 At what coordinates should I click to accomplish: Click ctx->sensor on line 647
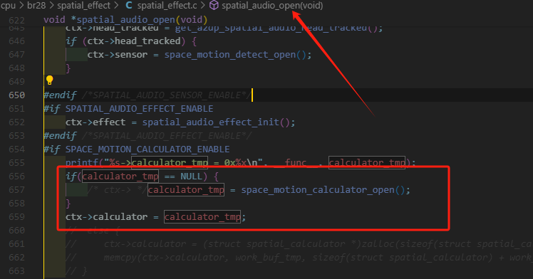tap(118, 55)
